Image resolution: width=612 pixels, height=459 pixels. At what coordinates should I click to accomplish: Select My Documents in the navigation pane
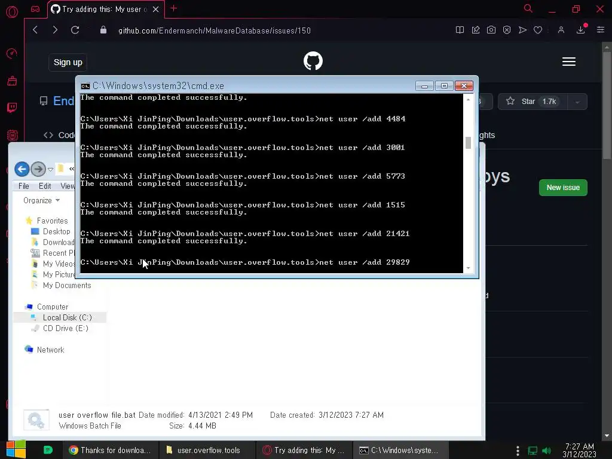(67, 285)
